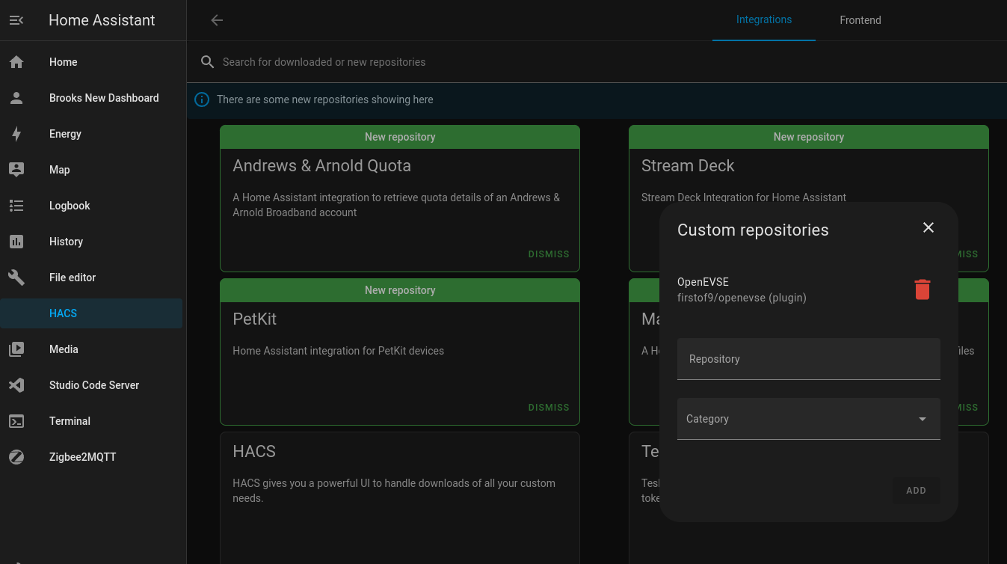Click the ADD button in dialog
Screen dimensions: 1007x564
(916, 491)
